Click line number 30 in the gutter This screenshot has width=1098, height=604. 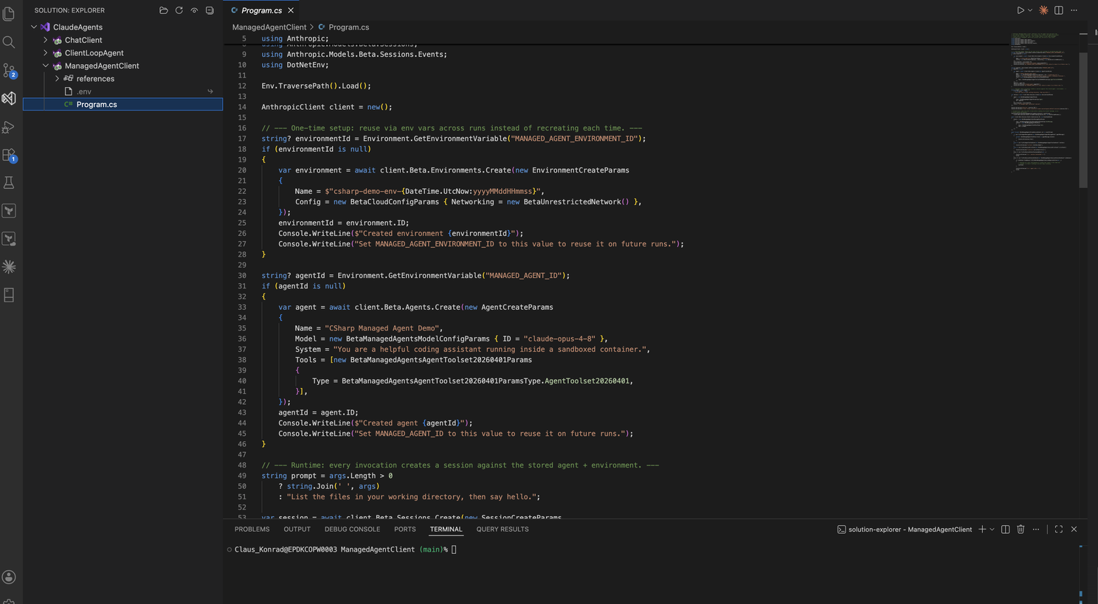click(x=242, y=276)
